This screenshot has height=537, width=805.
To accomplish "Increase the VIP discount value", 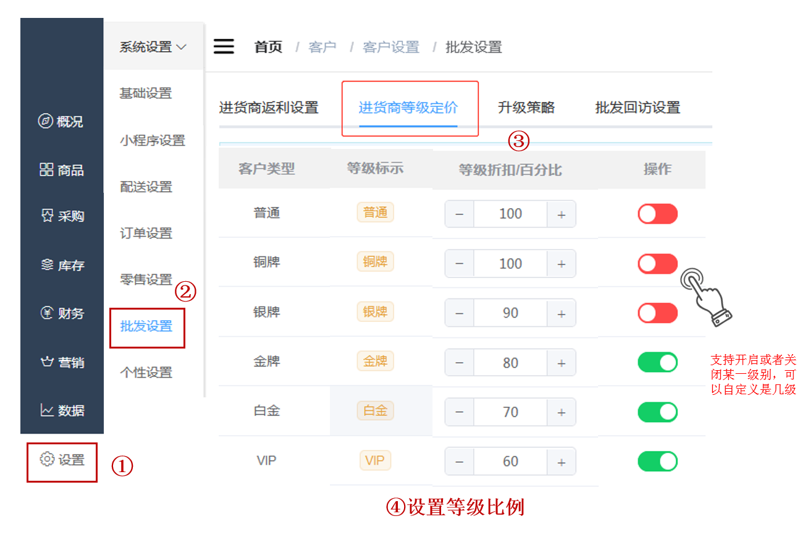I will (561, 462).
